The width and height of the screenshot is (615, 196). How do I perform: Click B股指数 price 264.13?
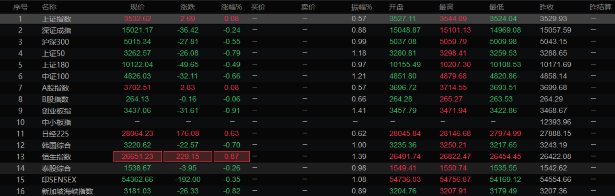click(137, 99)
